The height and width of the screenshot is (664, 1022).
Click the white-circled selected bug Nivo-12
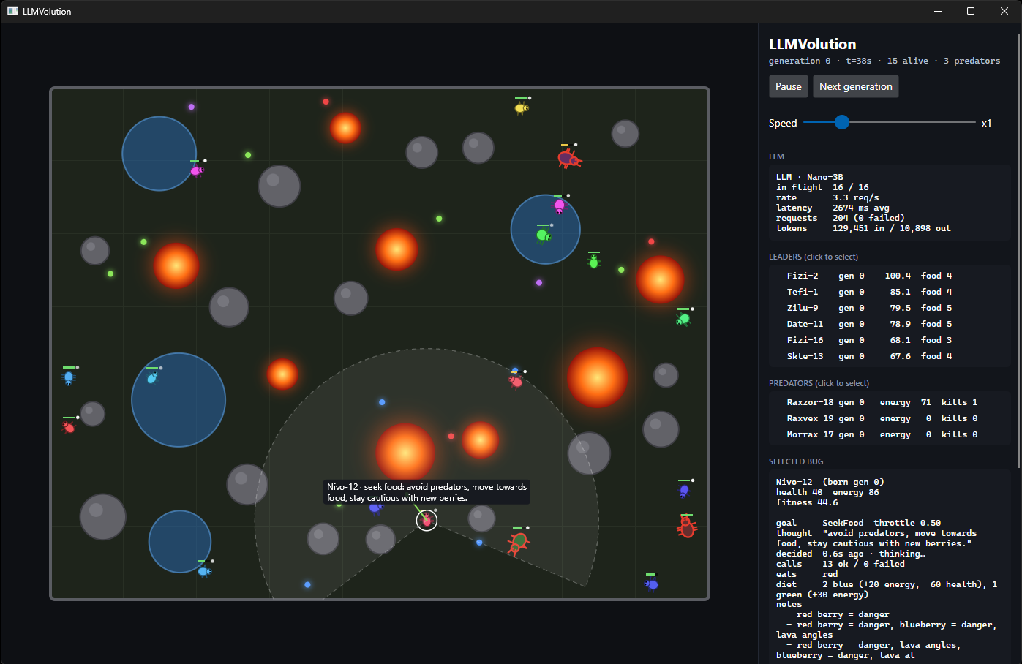tap(427, 520)
